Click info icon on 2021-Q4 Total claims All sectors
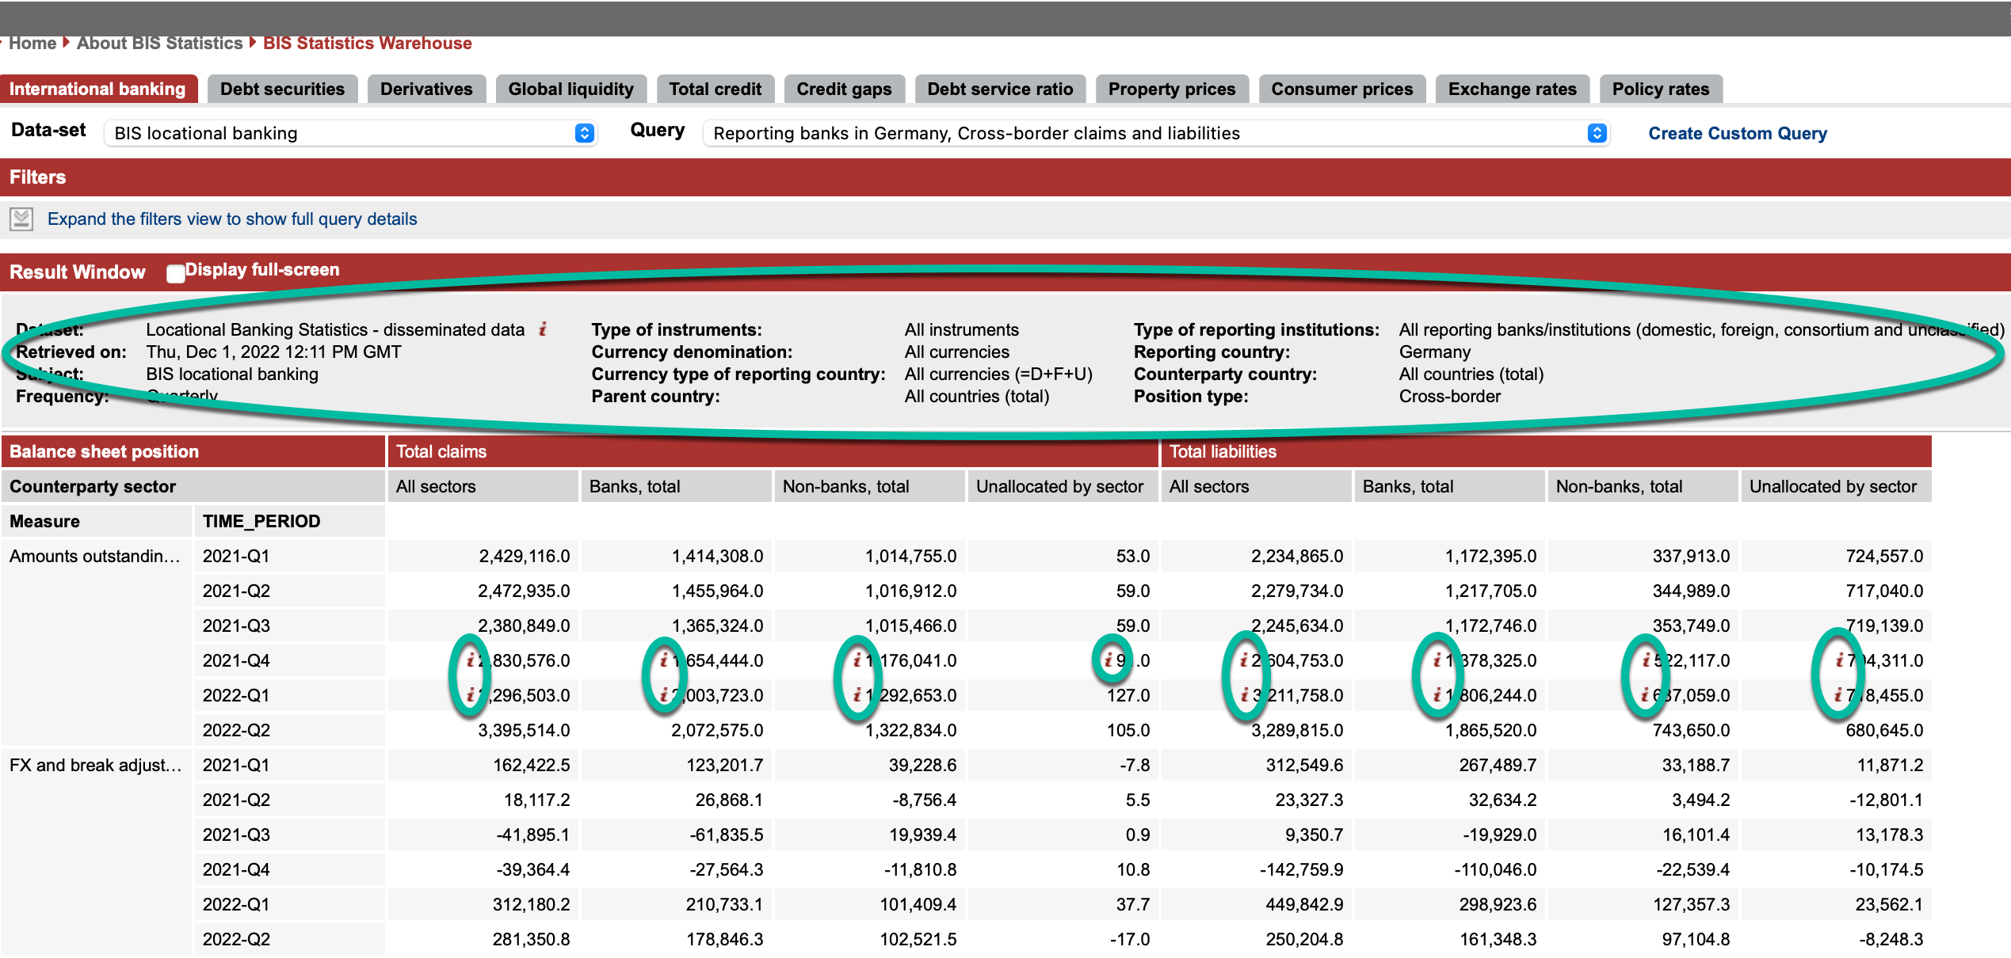Screen dimensions: 2011x958 471,660
